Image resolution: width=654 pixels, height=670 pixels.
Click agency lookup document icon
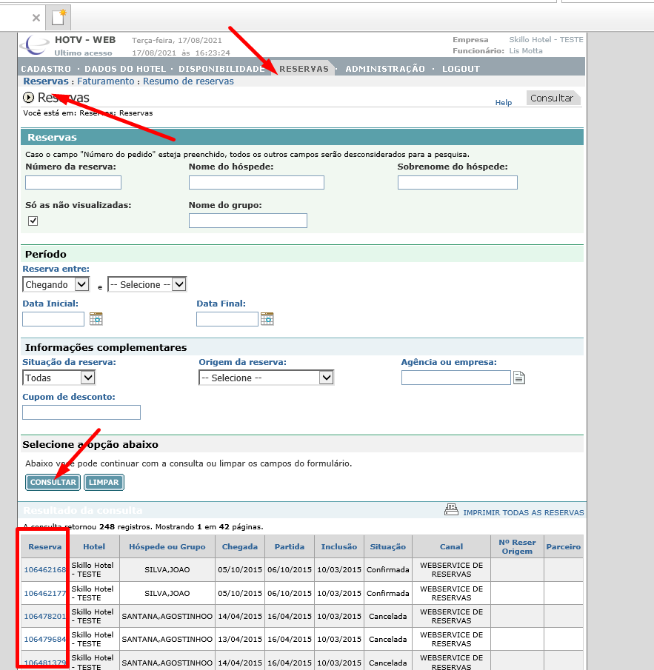tap(519, 378)
